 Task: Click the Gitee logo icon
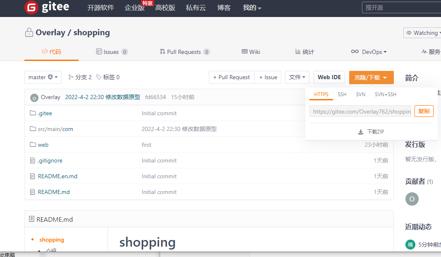point(31,7)
